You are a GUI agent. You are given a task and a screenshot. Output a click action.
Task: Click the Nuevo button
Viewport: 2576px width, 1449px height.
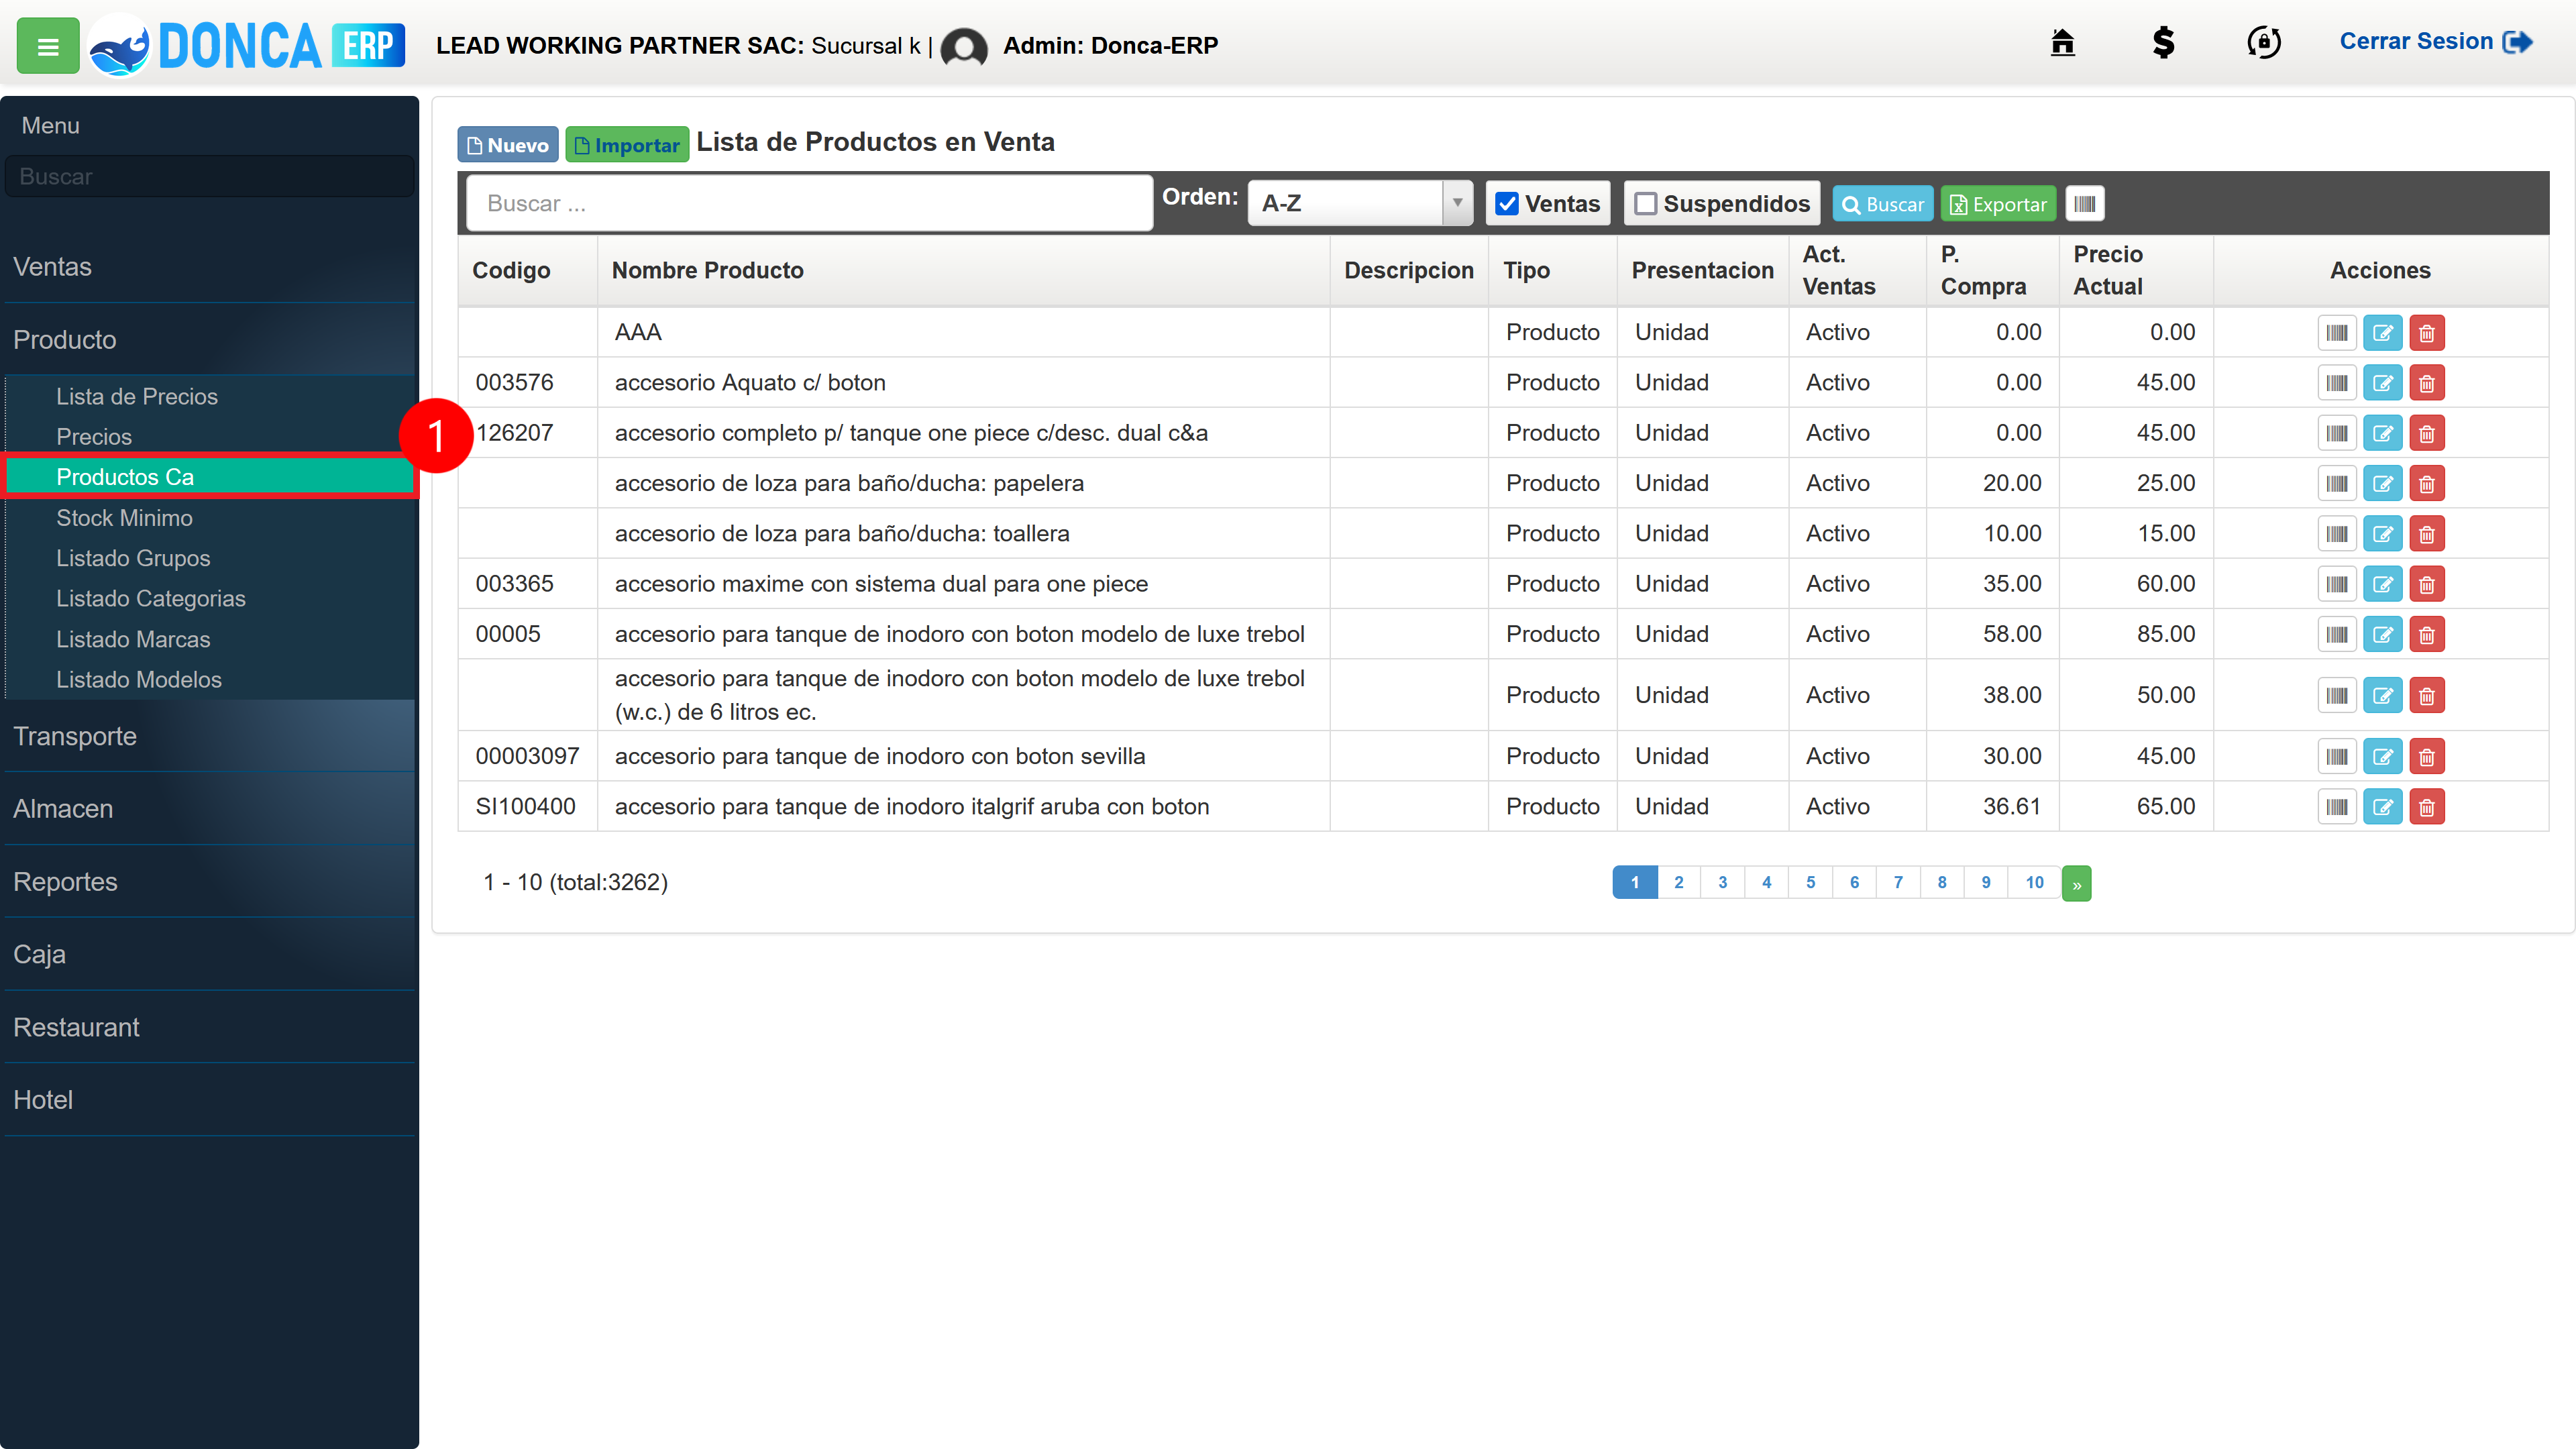click(508, 145)
